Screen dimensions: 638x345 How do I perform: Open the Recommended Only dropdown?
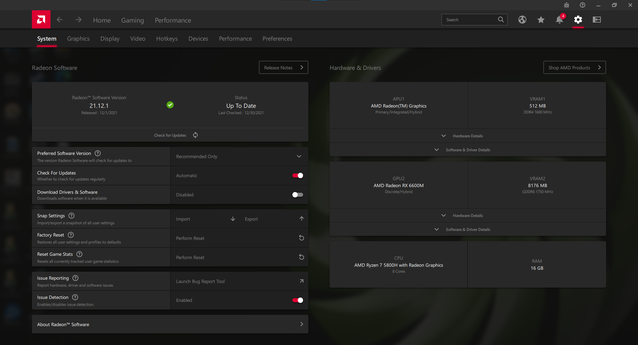pos(239,157)
